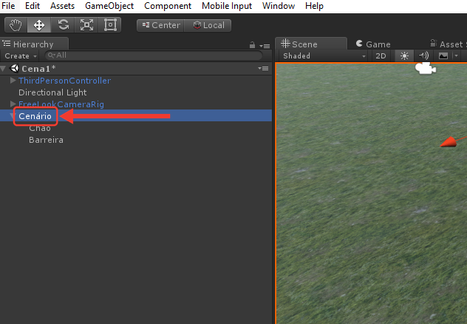Toggle pivot mode Center button
Viewport: 467px width, 324px height.
161,25
